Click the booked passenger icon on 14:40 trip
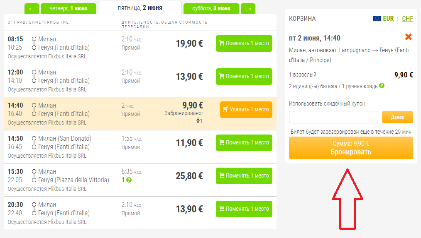Screen dimensions: 421x238 pos(198,120)
